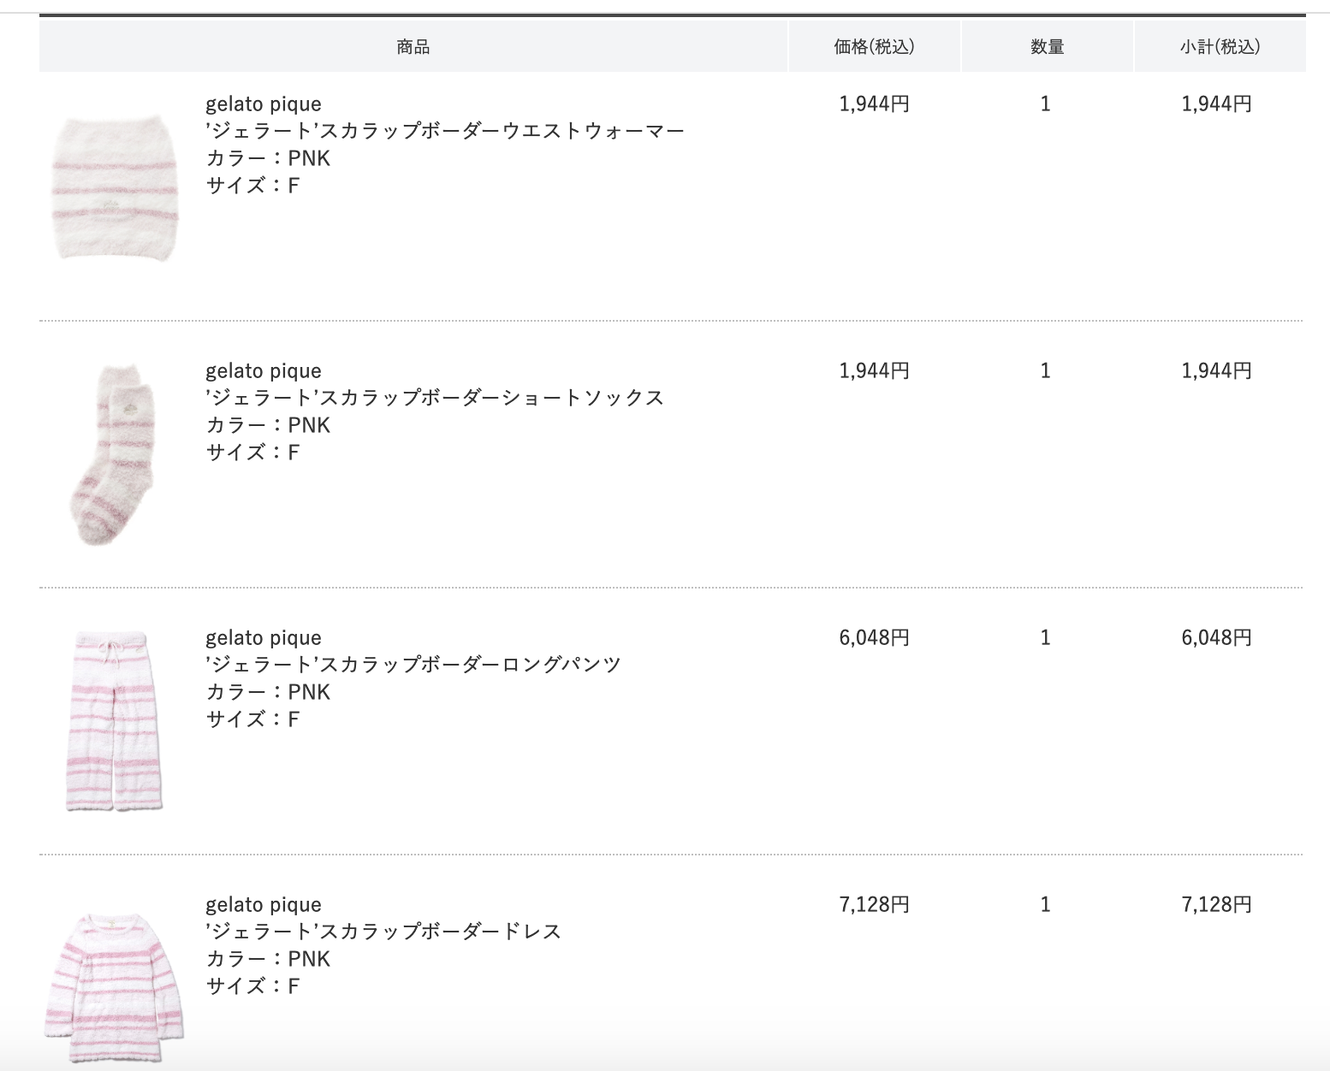Click the quantity value in the dress row
The height and width of the screenshot is (1071, 1330).
[x=1045, y=905]
